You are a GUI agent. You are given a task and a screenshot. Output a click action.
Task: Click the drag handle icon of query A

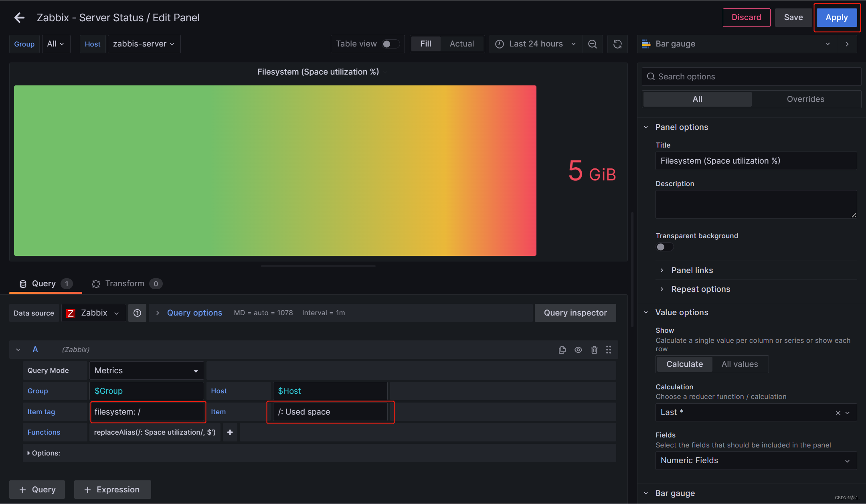pyautogui.click(x=609, y=350)
